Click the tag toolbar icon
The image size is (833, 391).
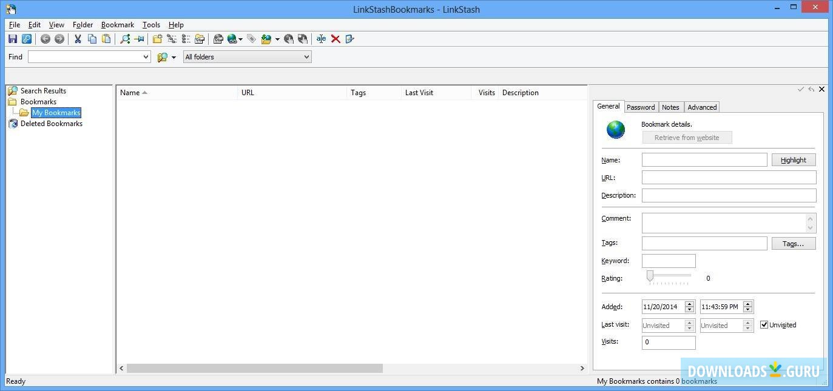251,39
